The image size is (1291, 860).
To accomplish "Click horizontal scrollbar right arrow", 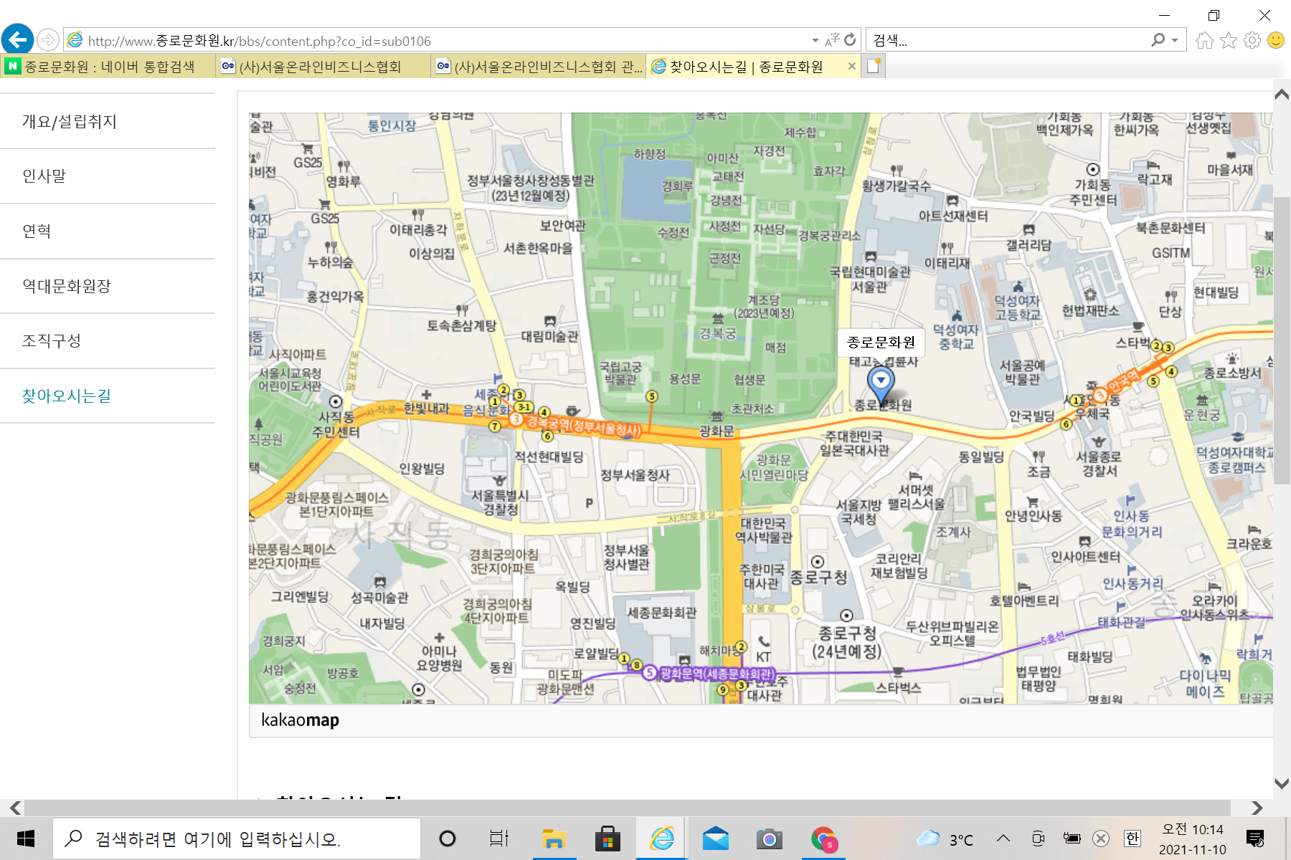I will pos(1257,808).
